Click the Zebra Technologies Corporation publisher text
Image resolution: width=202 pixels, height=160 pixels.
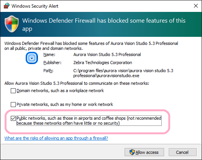(x=103, y=63)
